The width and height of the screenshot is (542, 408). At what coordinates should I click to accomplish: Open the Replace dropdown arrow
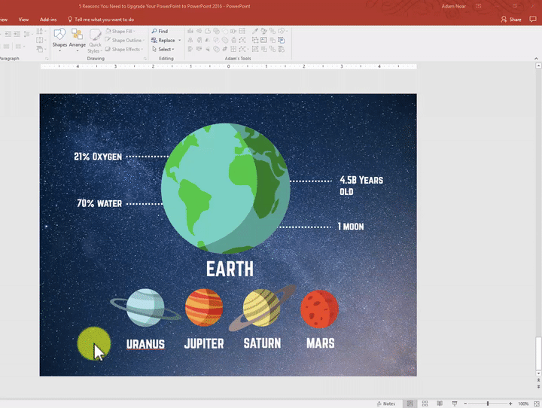180,41
